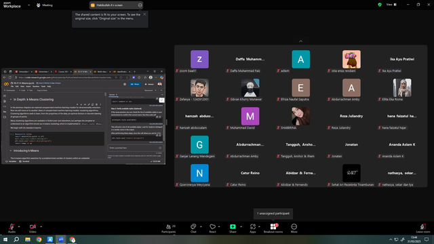Open Breakout rooms
Image resolution: width=434 pixels, height=244 pixels.
coord(273,228)
